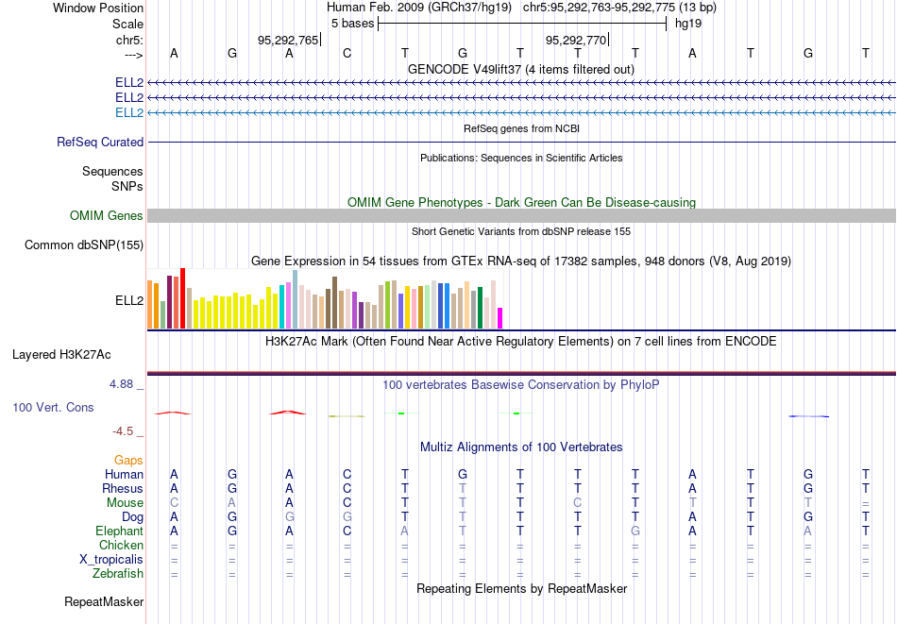Click the Scale track label
The image size is (897, 624).
pyautogui.click(x=127, y=24)
